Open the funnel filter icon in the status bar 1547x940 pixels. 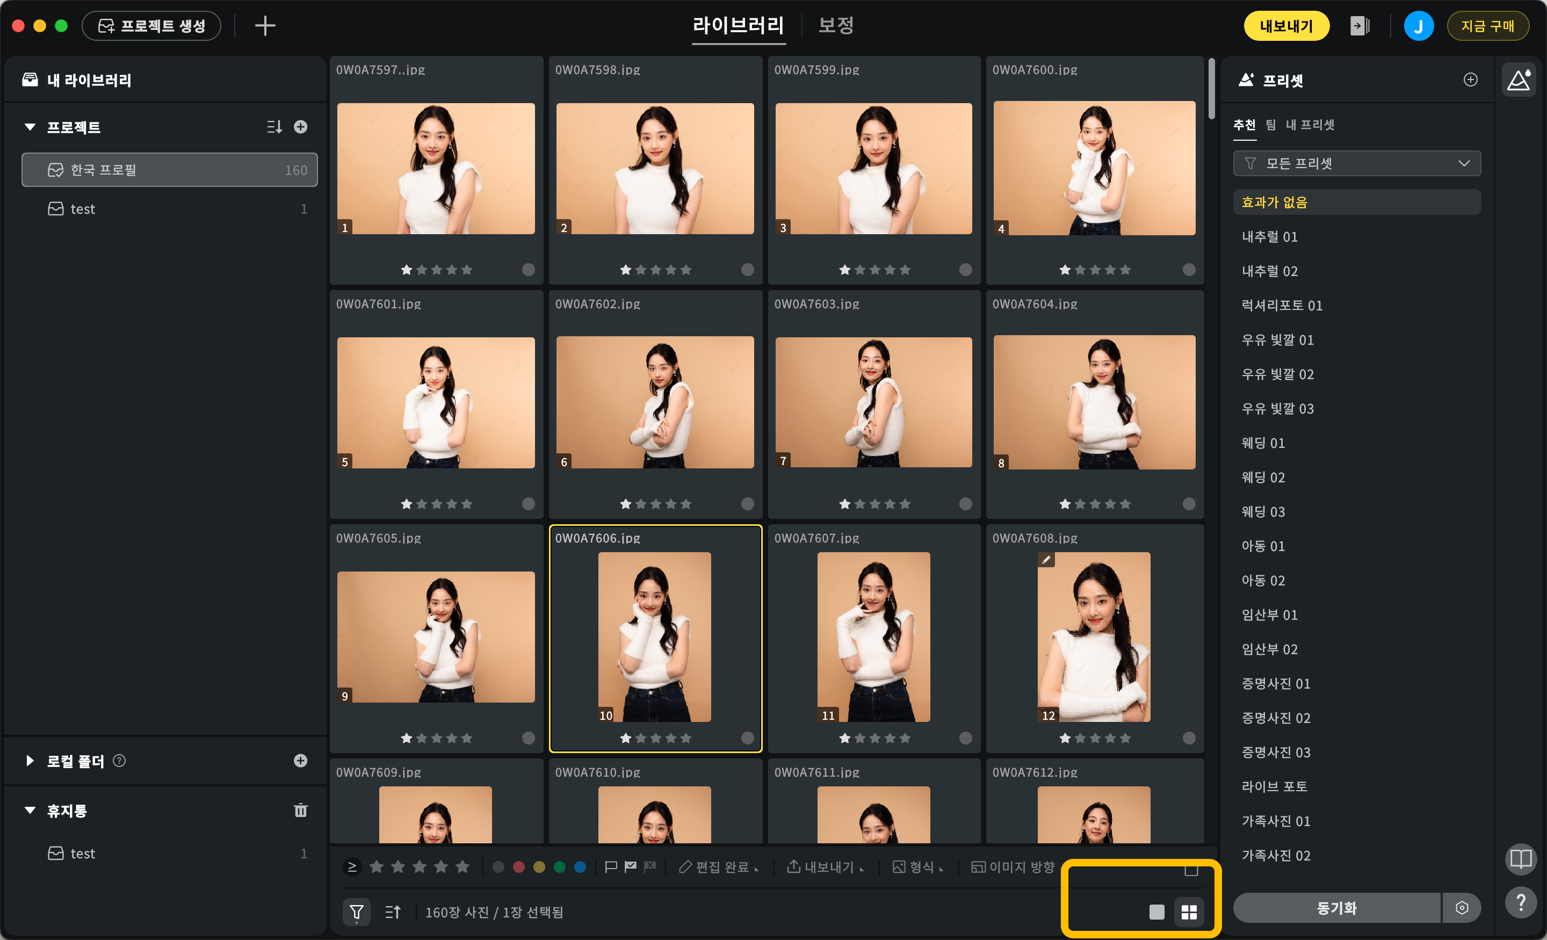coord(357,912)
